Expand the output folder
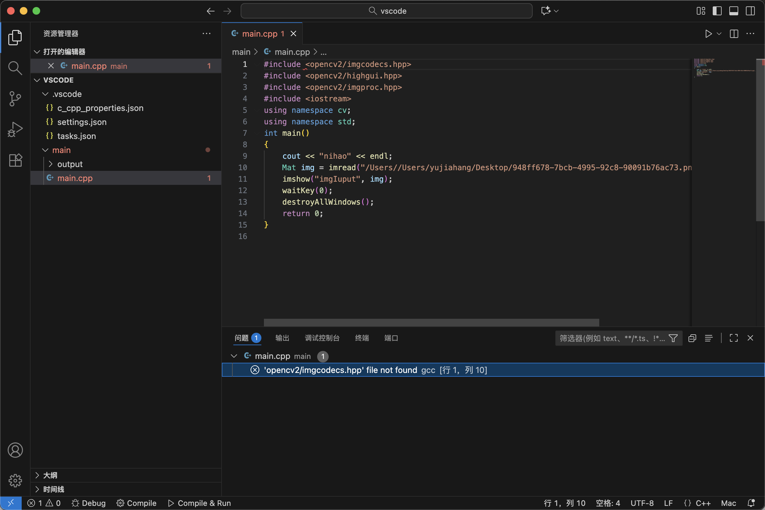The image size is (765, 510). click(69, 164)
